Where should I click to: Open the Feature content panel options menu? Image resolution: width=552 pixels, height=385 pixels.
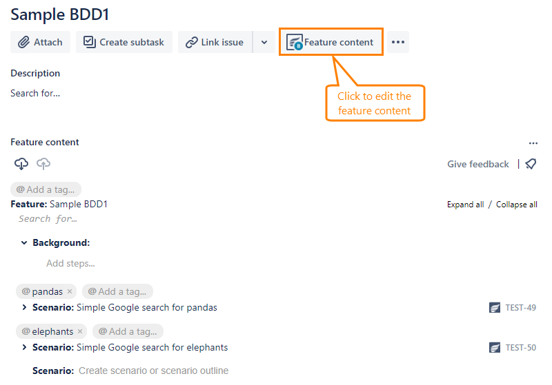(533, 143)
